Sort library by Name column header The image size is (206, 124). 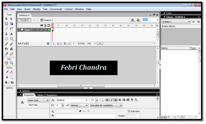pos(175,48)
